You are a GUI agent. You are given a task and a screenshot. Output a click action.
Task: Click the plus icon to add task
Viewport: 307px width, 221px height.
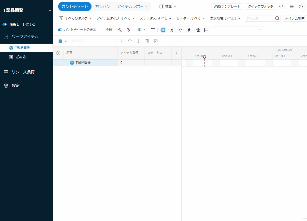pyautogui.click(x=121, y=41)
